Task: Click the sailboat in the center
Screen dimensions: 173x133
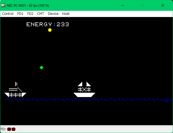Action: pyautogui.click(x=84, y=90)
